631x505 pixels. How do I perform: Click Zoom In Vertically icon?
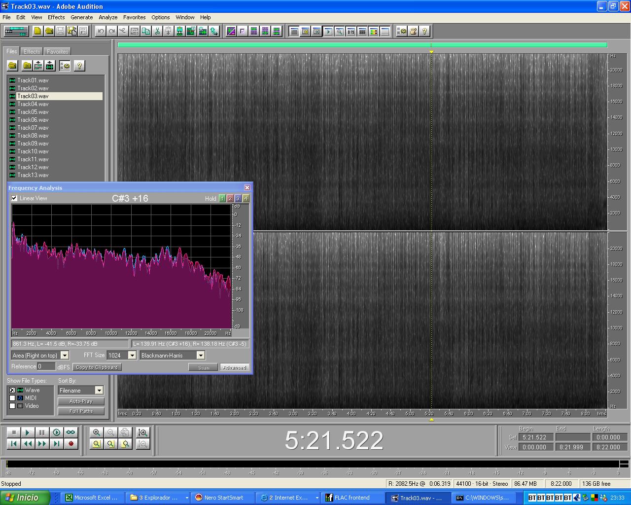click(143, 433)
